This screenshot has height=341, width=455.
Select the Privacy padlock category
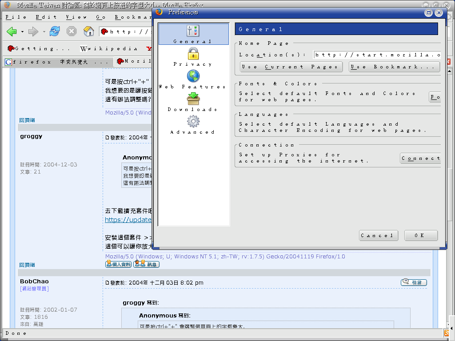[193, 57]
